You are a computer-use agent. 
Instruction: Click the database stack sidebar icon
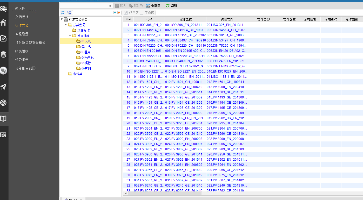pos(3,55)
